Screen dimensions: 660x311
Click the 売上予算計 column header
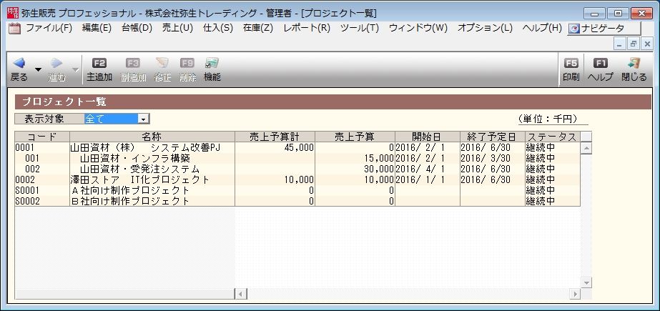(x=275, y=137)
